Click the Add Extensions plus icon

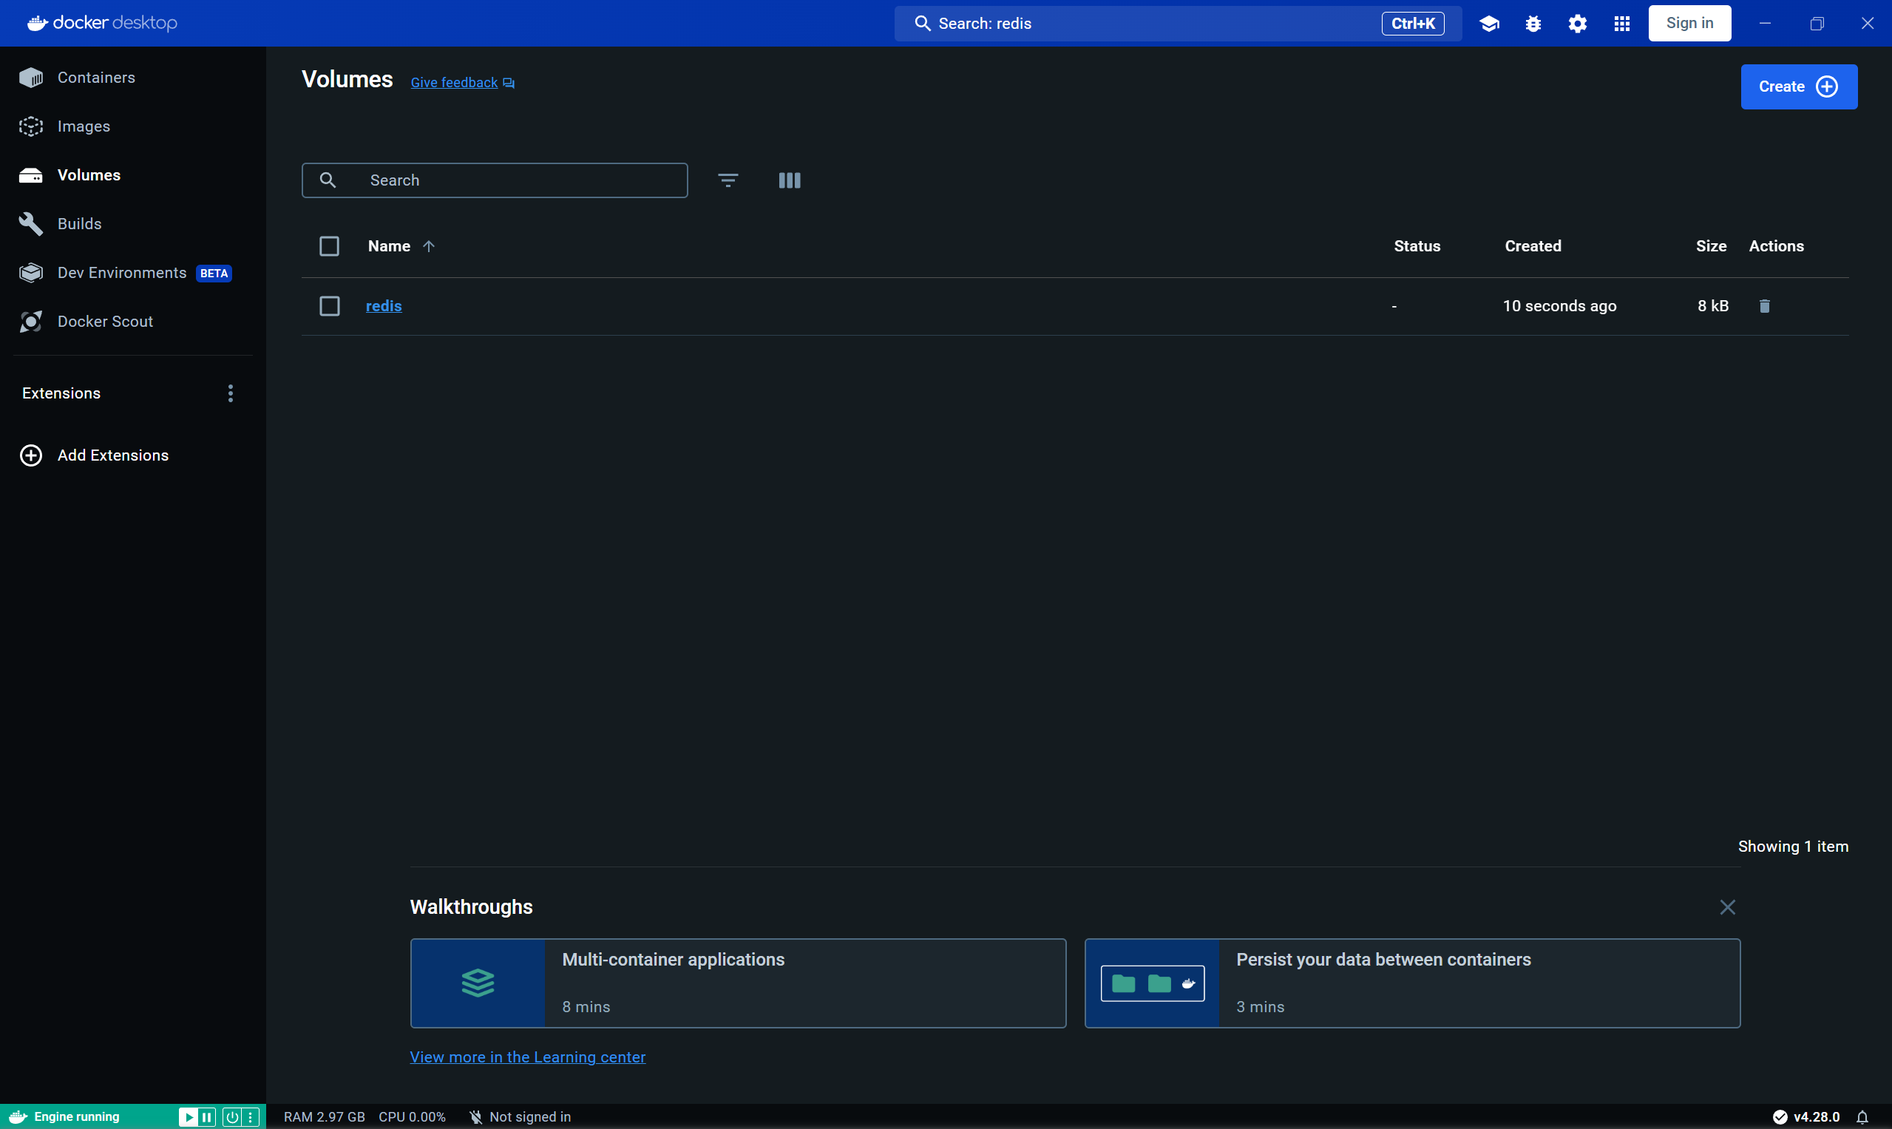tap(31, 455)
